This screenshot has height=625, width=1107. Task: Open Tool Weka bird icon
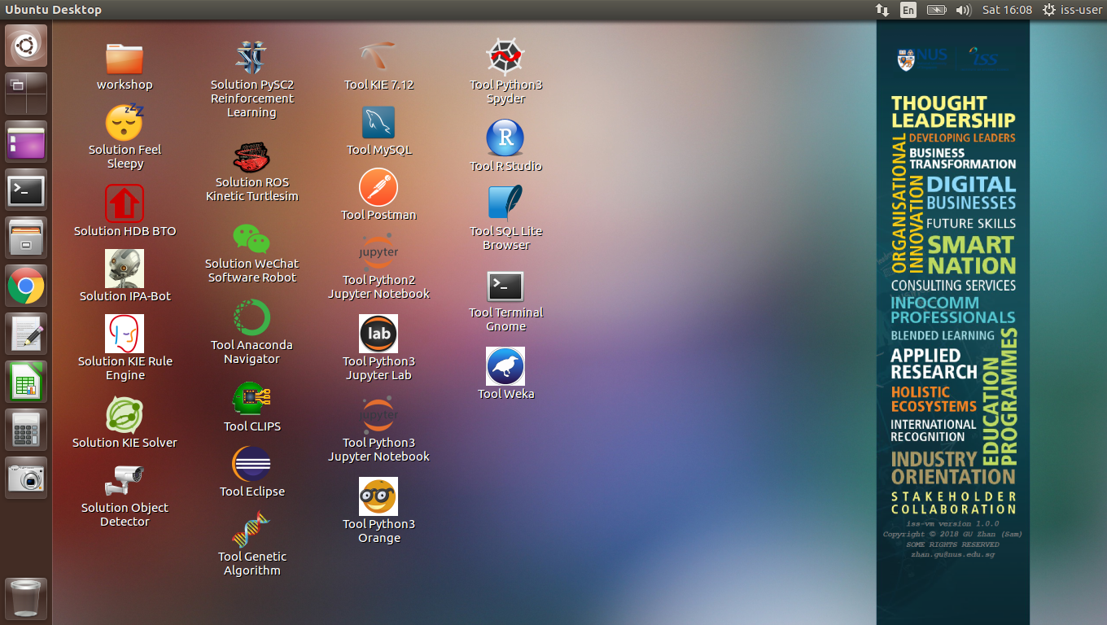(505, 366)
